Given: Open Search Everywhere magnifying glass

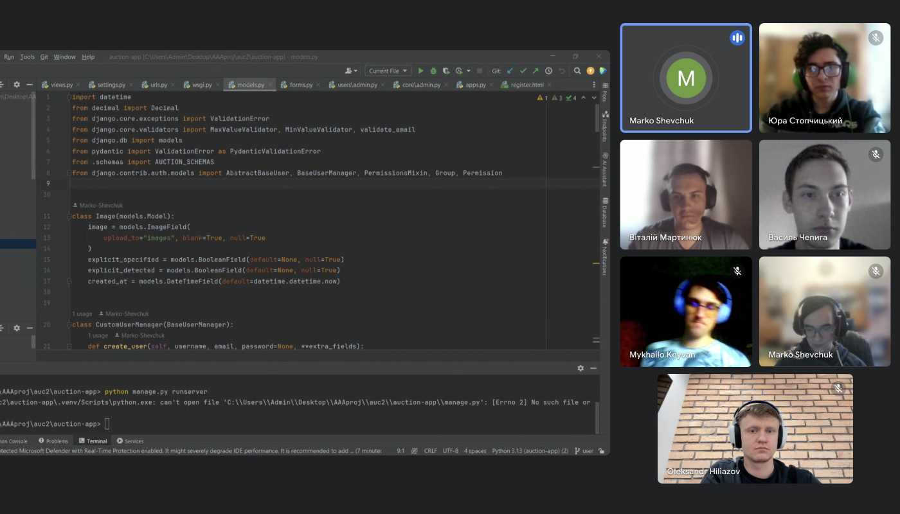Looking at the screenshot, I should (577, 71).
